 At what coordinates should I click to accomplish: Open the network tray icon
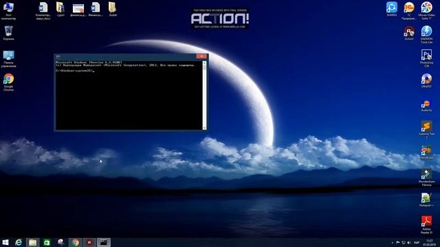tap(404, 242)
